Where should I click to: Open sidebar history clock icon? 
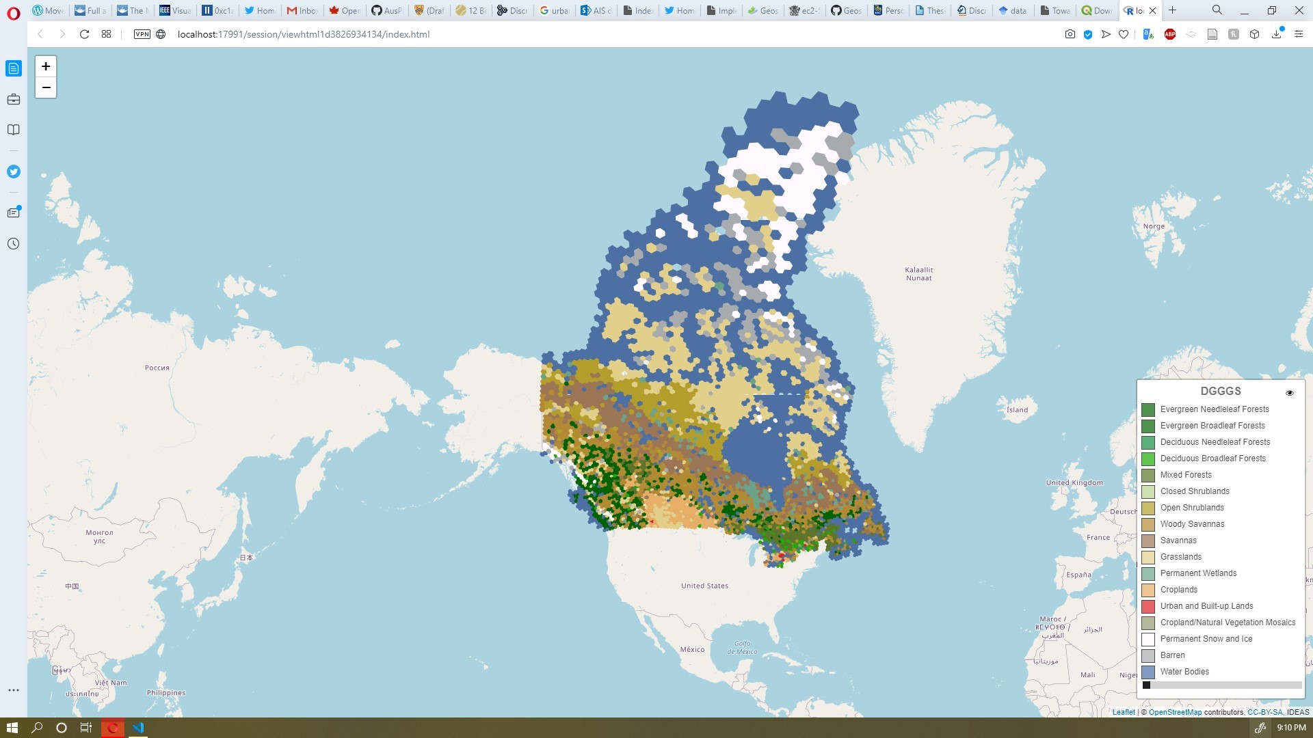click(x=14, y=244)
